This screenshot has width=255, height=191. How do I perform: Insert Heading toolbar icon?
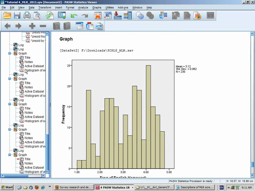79,26
